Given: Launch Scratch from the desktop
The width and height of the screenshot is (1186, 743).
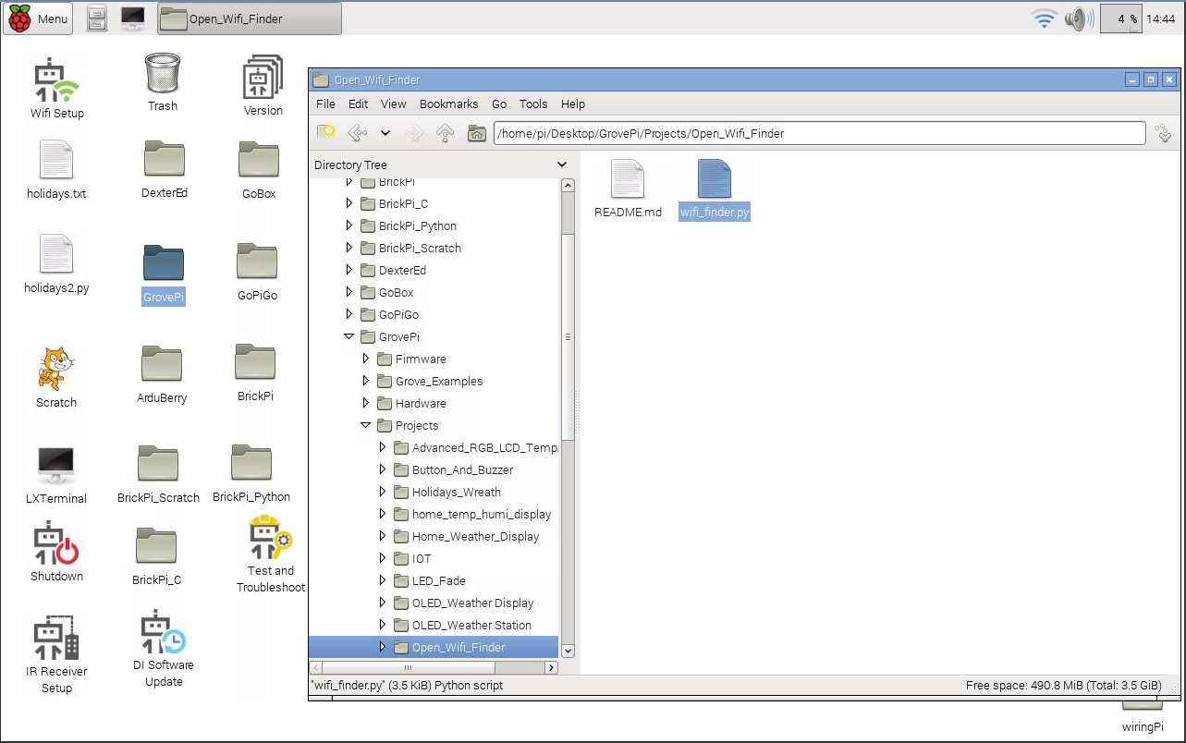Looking at the screenshot, I should pyautogui.click(x=56, y=377).
